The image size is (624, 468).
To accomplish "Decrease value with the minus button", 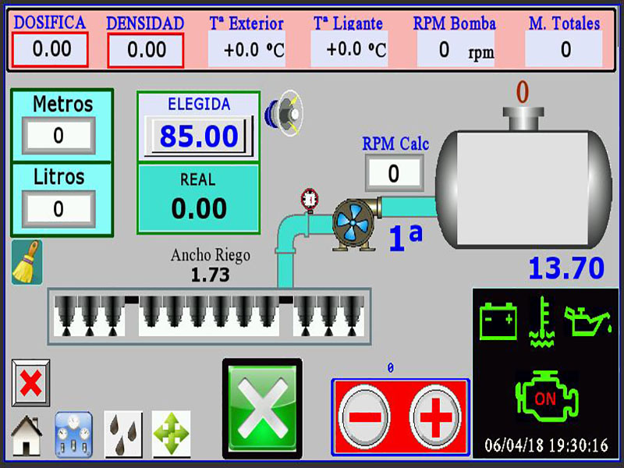I will coord(364,417).
